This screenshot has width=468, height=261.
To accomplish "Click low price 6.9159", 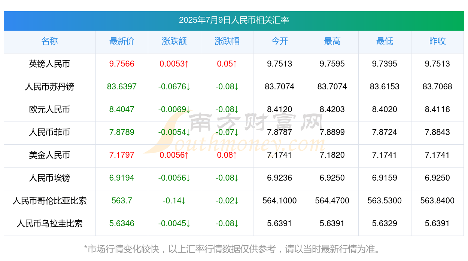I will [x=385, y=178].
